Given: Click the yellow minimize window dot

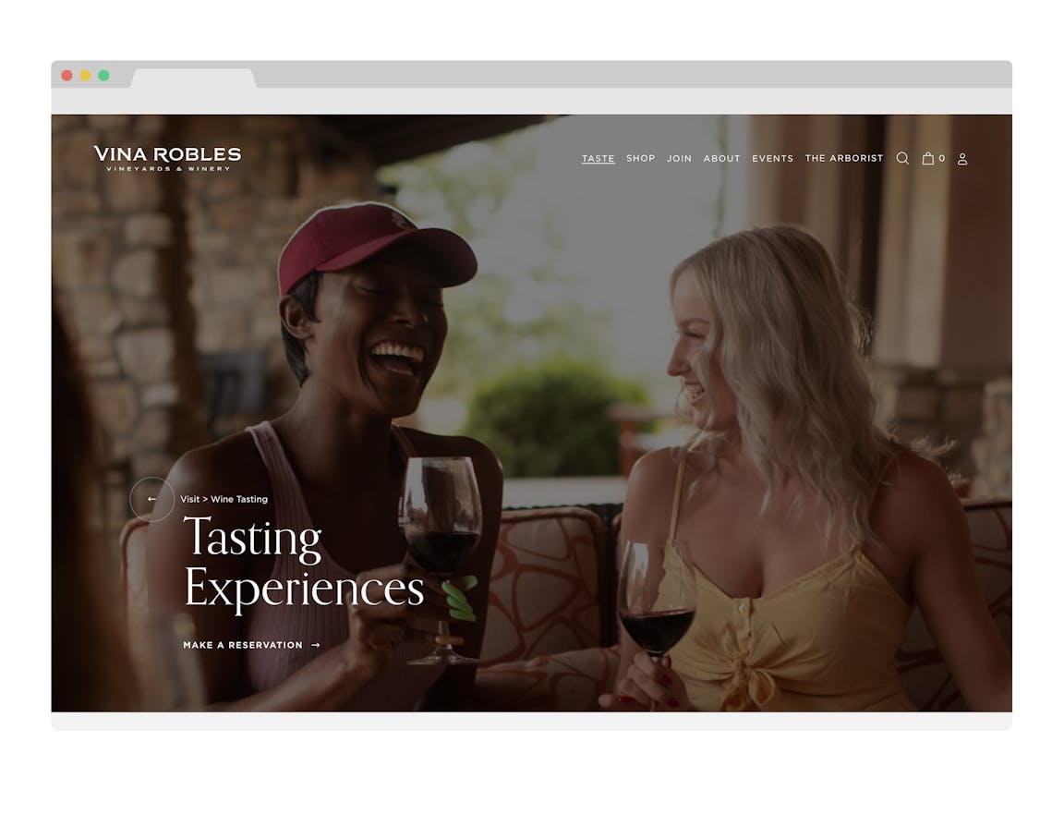Looking at the screenshot, I should pos(86,76).
